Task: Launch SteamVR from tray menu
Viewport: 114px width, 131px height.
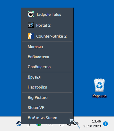Action: point(47,108)
